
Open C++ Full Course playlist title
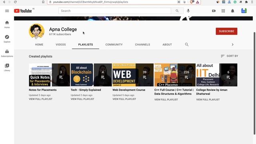[174, 92]
